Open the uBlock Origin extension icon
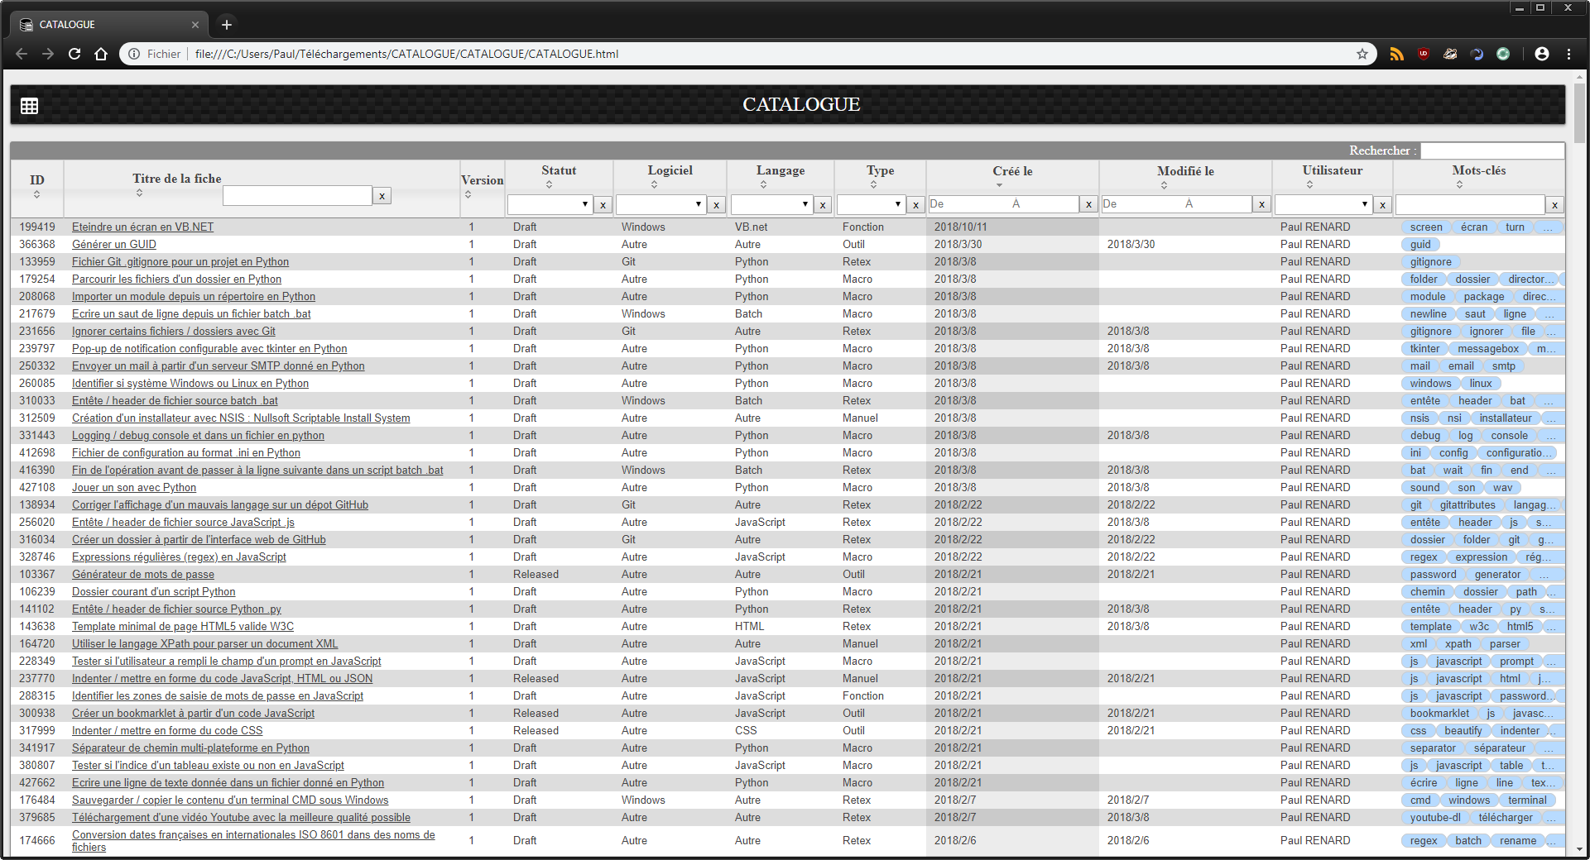 pyautogui.click(x=1424, y=54)
